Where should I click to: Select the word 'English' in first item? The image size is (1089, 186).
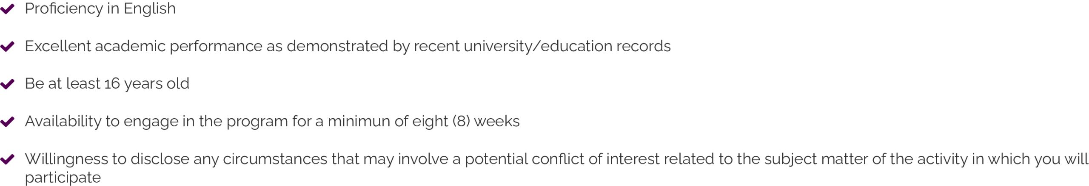click(x=150, y=9)
